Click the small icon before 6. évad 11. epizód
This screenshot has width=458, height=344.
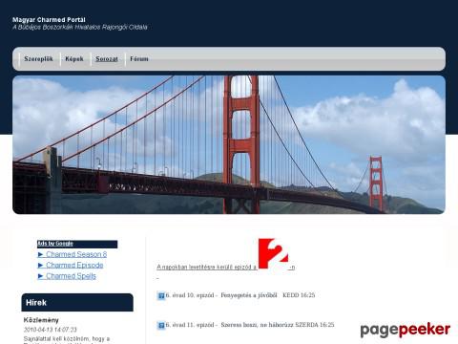point(161,326)
